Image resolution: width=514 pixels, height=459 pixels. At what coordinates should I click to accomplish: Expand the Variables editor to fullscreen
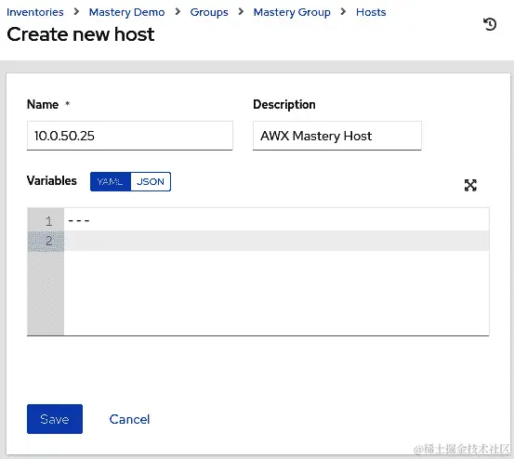tap(470, 185)
